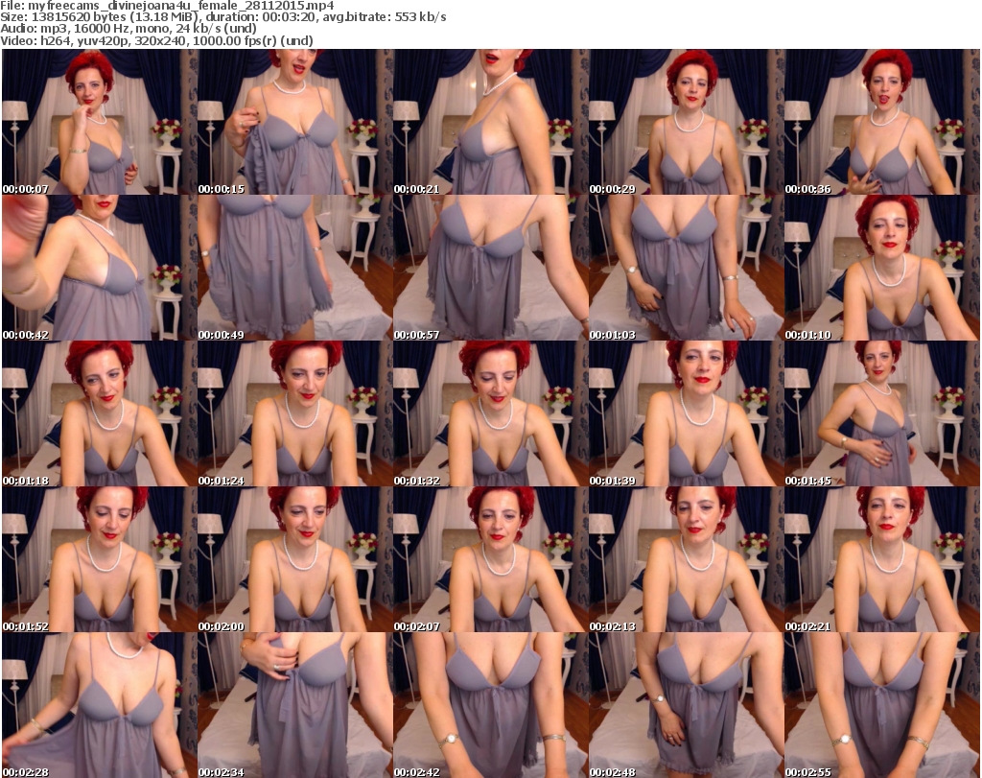Click the thumbnail frame at 00:01:45
The height and width of the screenshot is (778, 982).
tap(882, 413)
